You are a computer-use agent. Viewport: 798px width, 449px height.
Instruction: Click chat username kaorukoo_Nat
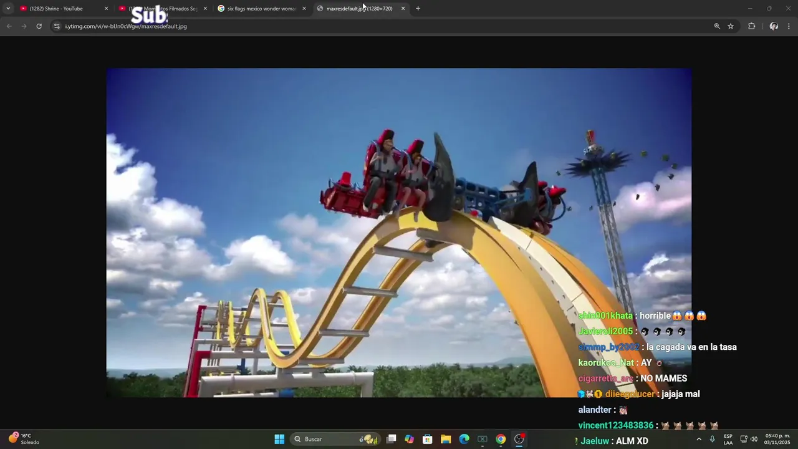[x=606, y=363]
